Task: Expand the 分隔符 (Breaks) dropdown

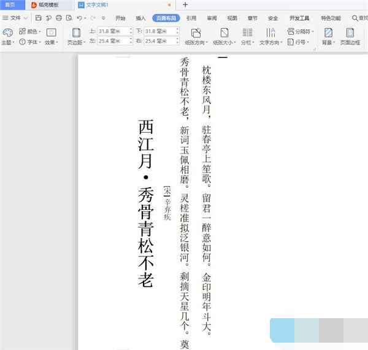Action: [301, 31]
